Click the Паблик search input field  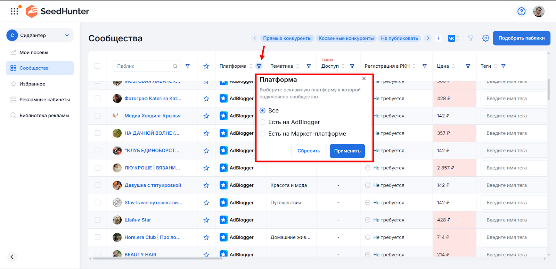[144, 66]
